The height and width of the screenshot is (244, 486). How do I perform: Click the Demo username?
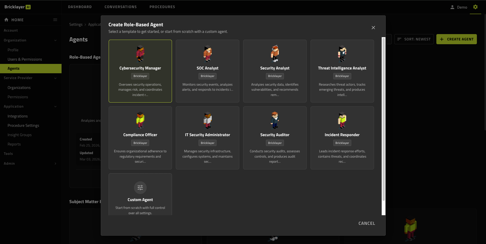462,7
